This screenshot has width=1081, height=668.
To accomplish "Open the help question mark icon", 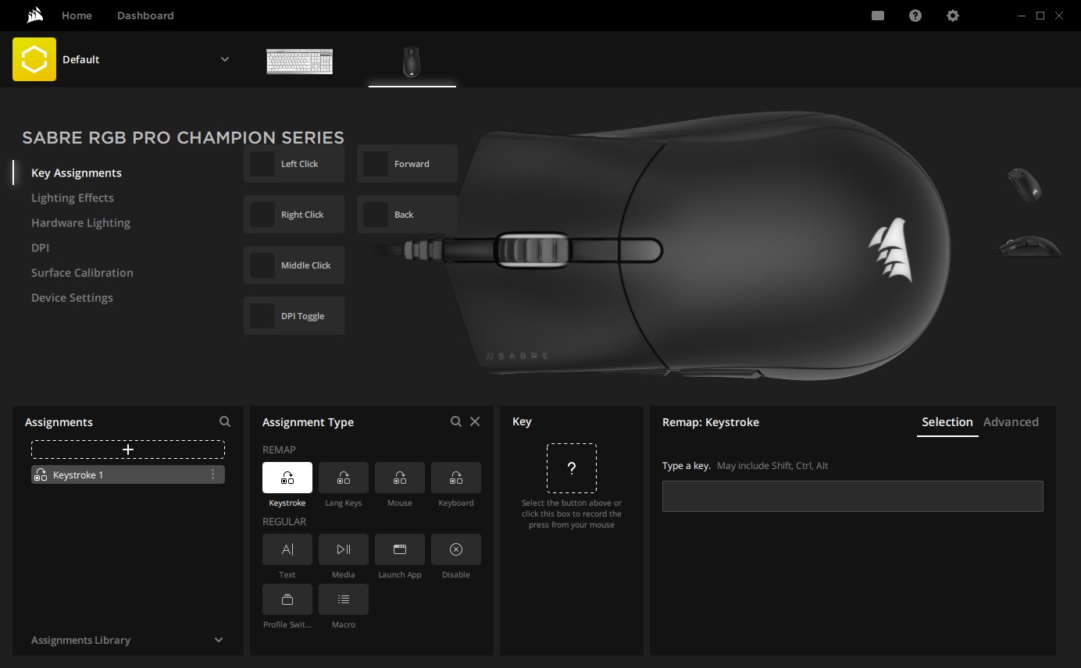I will point(915,16).
